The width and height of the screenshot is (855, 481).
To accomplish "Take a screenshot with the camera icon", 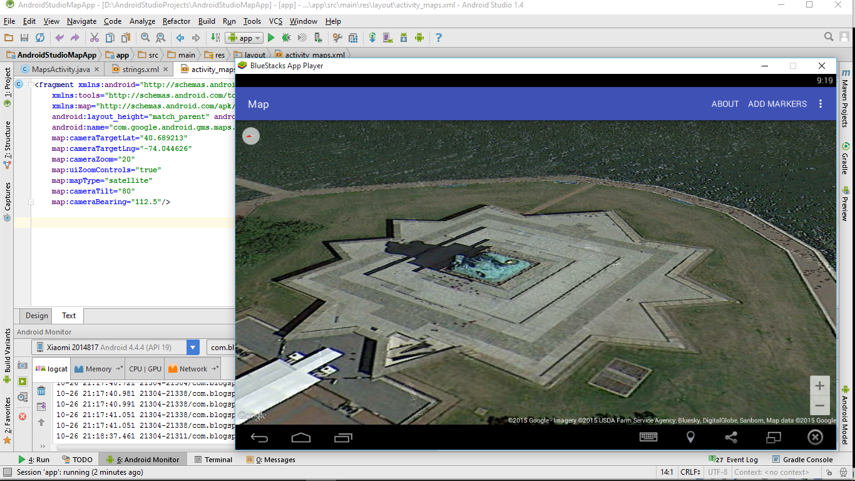I will point(23,366).
